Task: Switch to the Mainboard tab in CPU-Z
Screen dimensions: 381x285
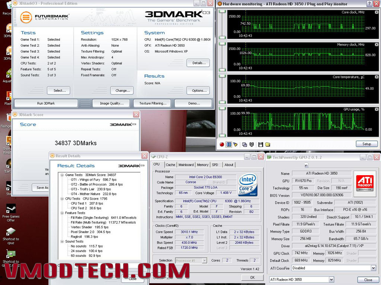Action: click(x=186, y=165)
